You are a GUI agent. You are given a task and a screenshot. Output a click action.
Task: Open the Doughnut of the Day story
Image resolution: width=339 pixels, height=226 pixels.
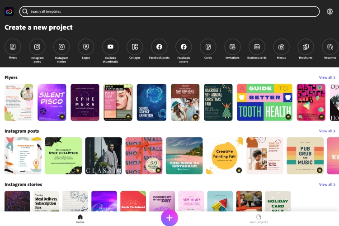click(x=162, y=201)
